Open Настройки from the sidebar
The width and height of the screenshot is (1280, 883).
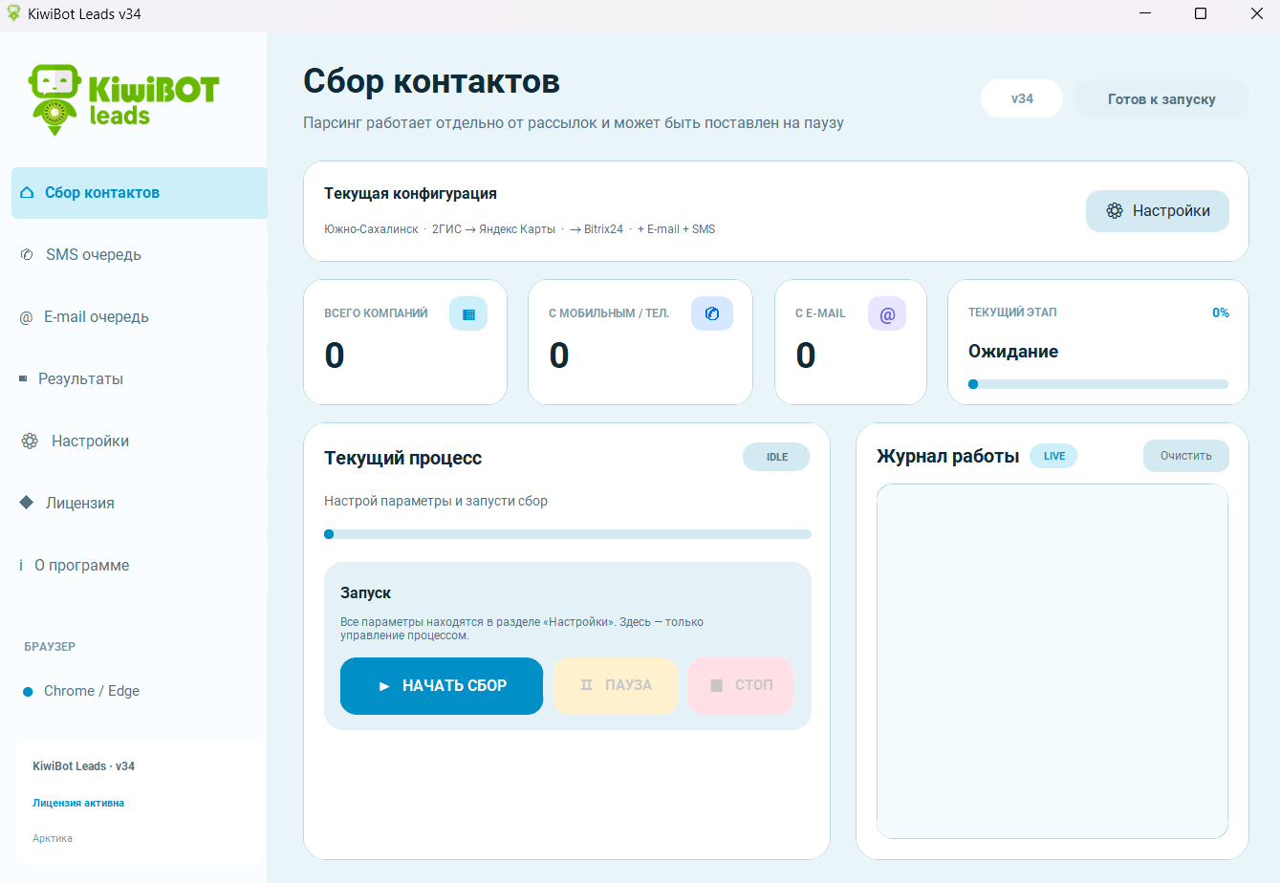pos(140,441)
